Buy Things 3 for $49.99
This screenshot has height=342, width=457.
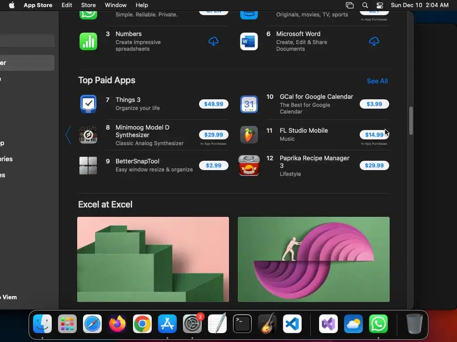coord(214,104)
